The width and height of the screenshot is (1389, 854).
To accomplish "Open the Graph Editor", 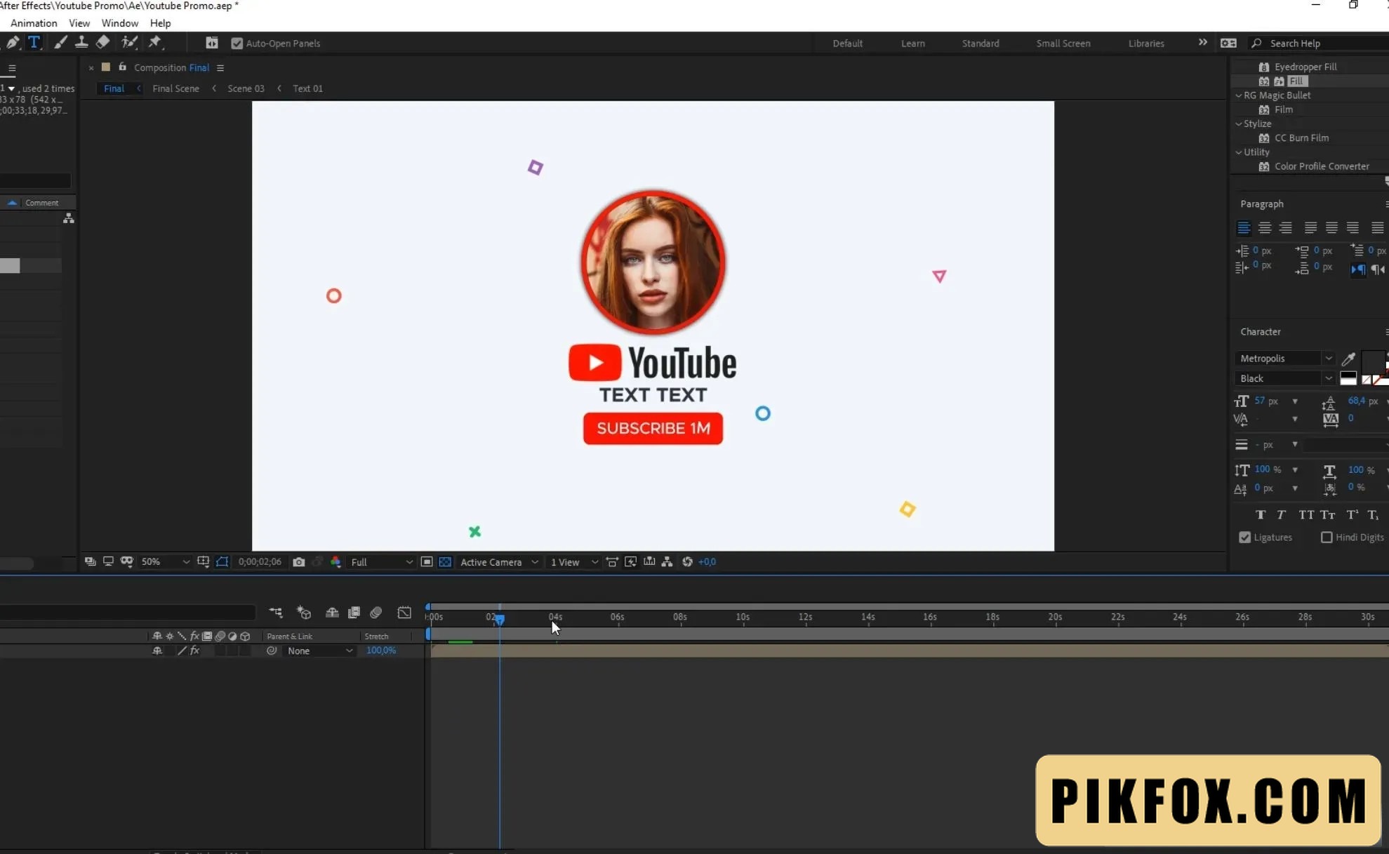I will point(404,613).
